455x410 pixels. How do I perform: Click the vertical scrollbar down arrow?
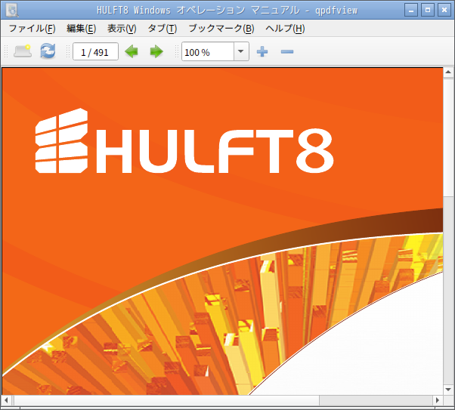pos(448,390)
